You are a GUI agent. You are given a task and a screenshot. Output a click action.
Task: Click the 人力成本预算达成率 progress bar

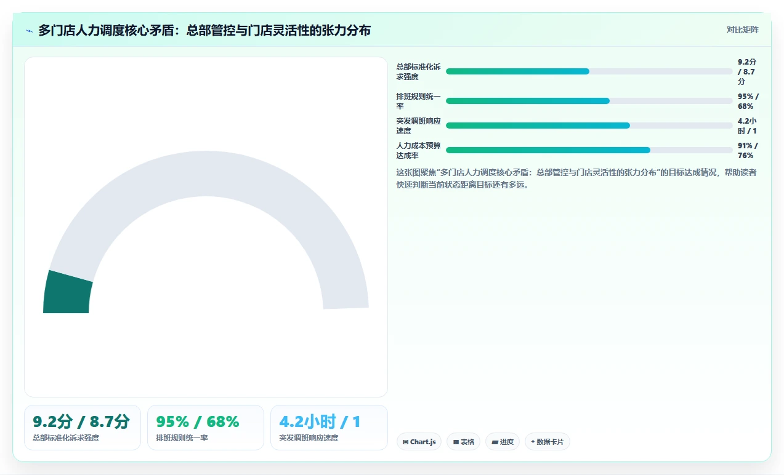pos(589,150)
